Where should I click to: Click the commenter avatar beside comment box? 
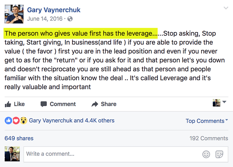[x=12, y=154]
